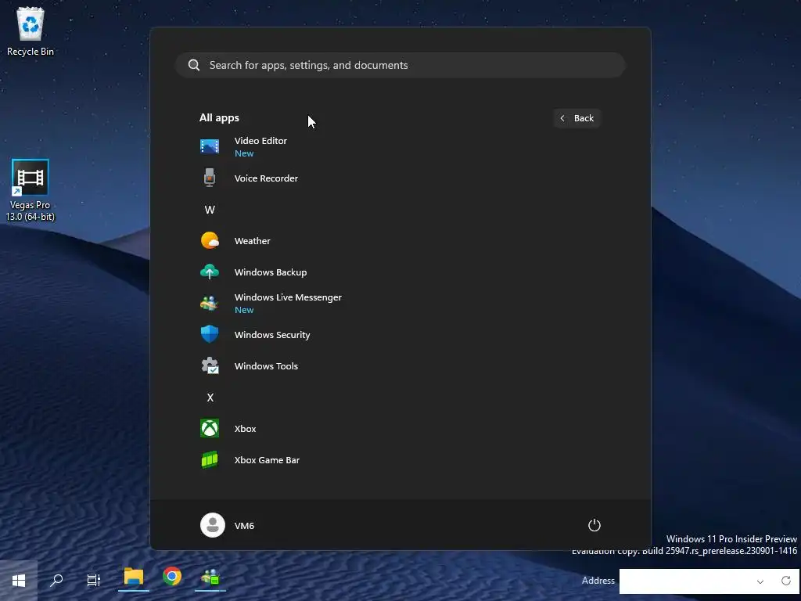This screenshot has width=801, height=601.
Task: Open the Xbox Game Bar icon
Action: click(210, 460)
